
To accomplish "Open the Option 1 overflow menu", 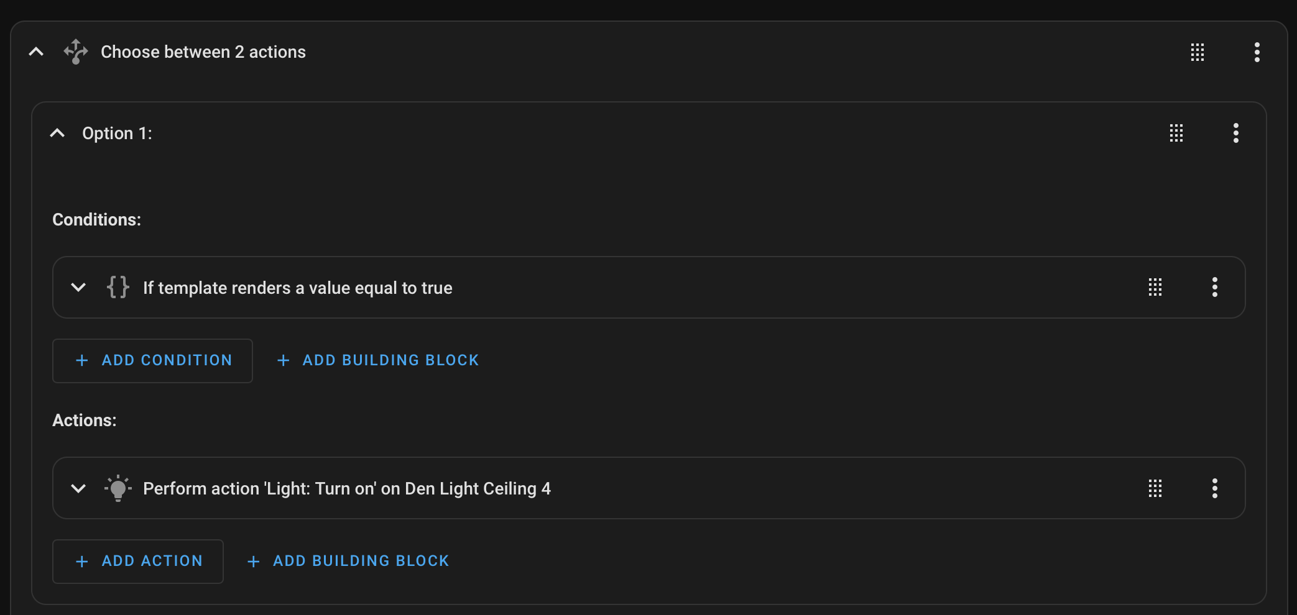I will (x=1235, y=133).
